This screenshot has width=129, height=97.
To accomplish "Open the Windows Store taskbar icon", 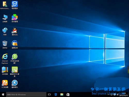I will tap(68, 94).
